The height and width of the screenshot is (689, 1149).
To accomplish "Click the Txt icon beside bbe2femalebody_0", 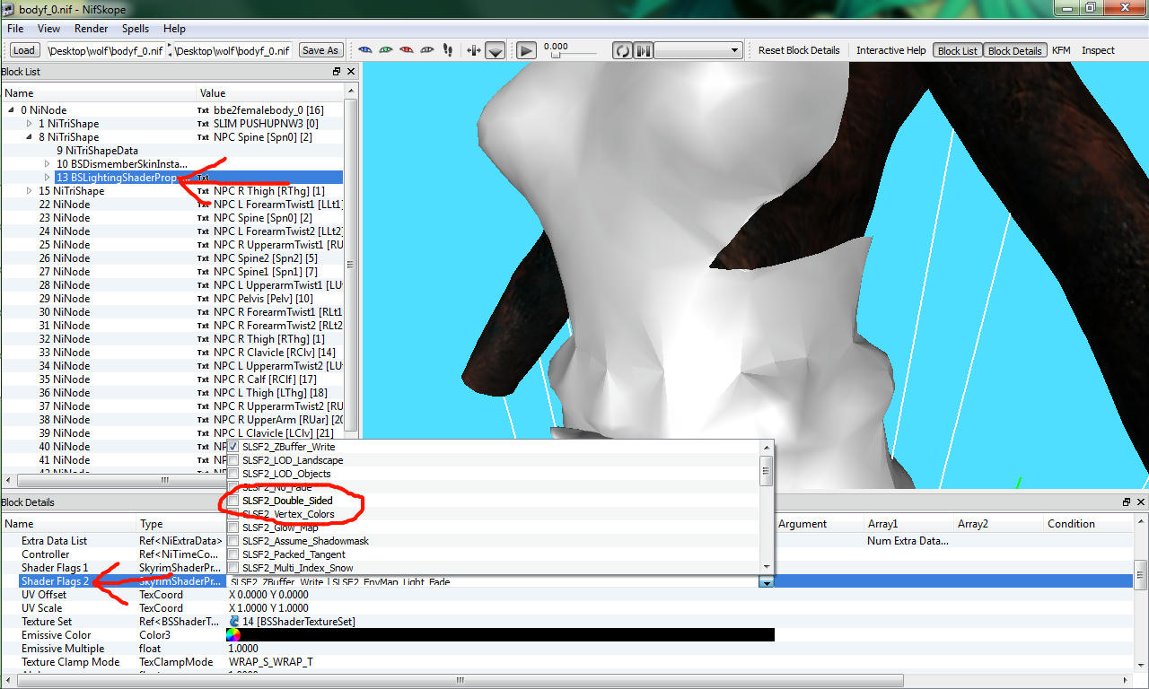I will click(203, 110).
